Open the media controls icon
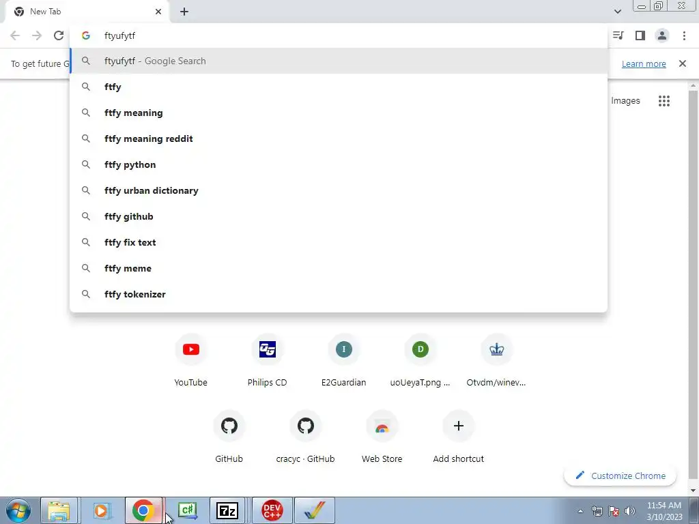 point(618,35)
